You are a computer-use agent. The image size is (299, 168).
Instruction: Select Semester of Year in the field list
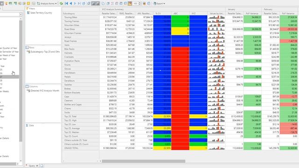[9, 52]
